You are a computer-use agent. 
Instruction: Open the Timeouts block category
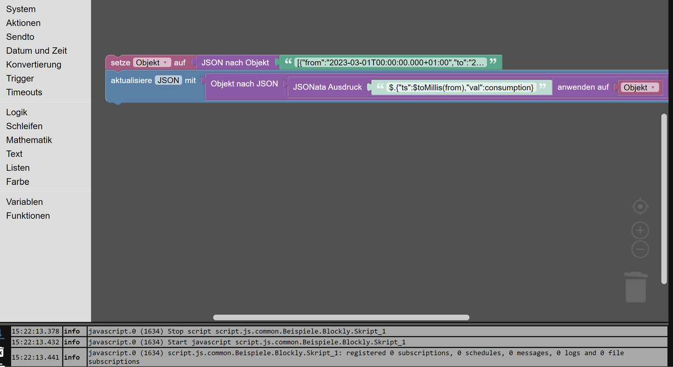(24, 92)
